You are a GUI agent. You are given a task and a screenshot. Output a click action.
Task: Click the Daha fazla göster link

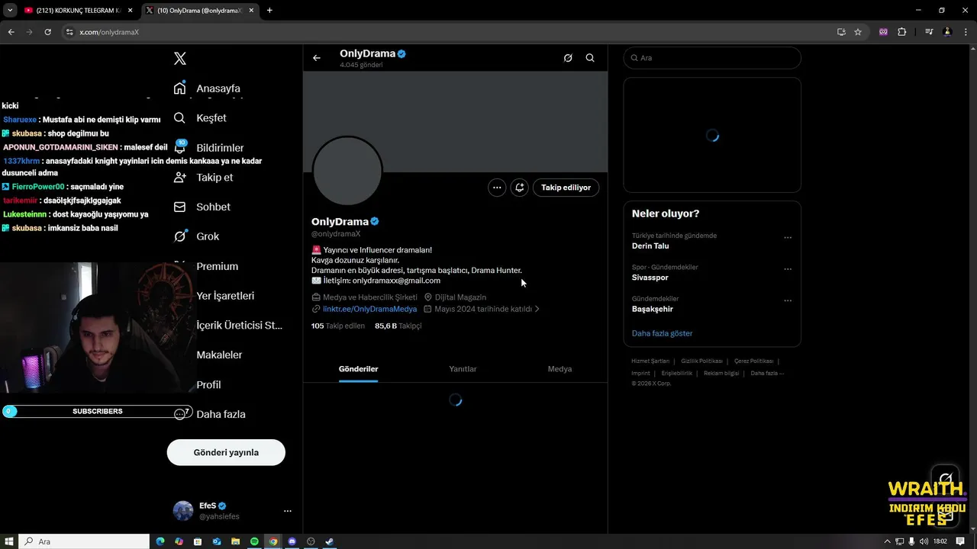click(x=662, y=333)
